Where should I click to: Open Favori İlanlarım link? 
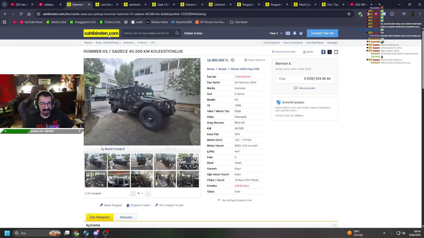pos(272,43)
